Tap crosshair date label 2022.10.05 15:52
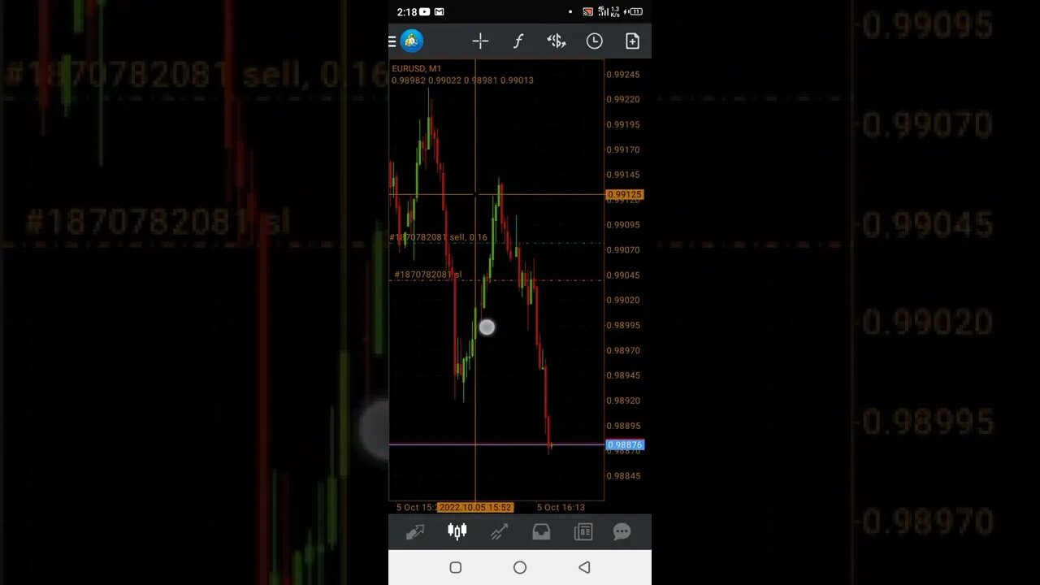Screen dimensions: 1040x585 [x=475, y=507]
